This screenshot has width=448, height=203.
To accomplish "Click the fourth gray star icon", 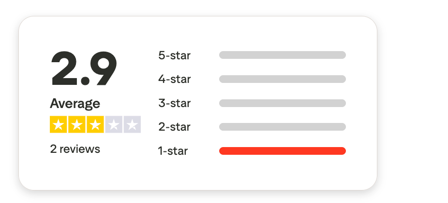I will point(113,125).
